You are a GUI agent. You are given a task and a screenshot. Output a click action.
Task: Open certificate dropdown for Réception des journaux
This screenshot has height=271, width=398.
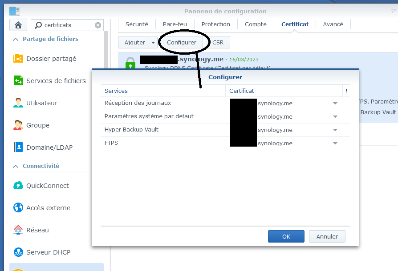coord(335,104)
